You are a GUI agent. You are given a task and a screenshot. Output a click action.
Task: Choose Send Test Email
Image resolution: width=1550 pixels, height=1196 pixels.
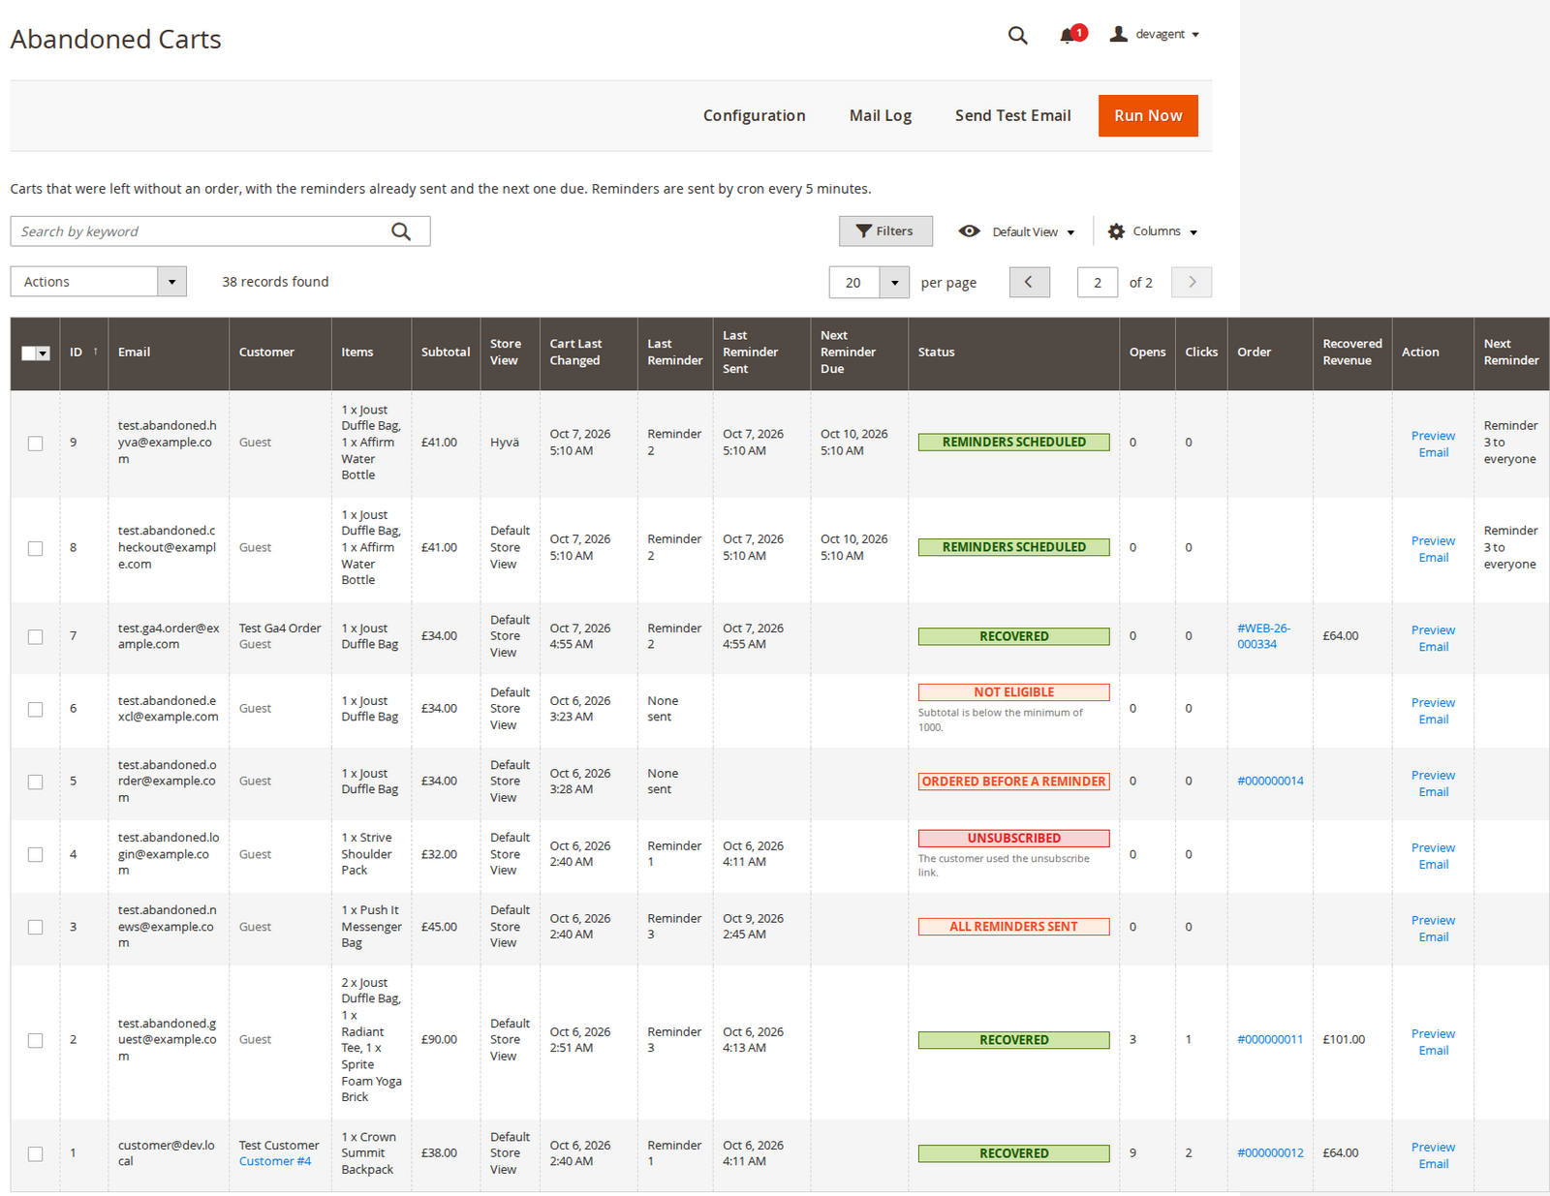[1012, 115]
